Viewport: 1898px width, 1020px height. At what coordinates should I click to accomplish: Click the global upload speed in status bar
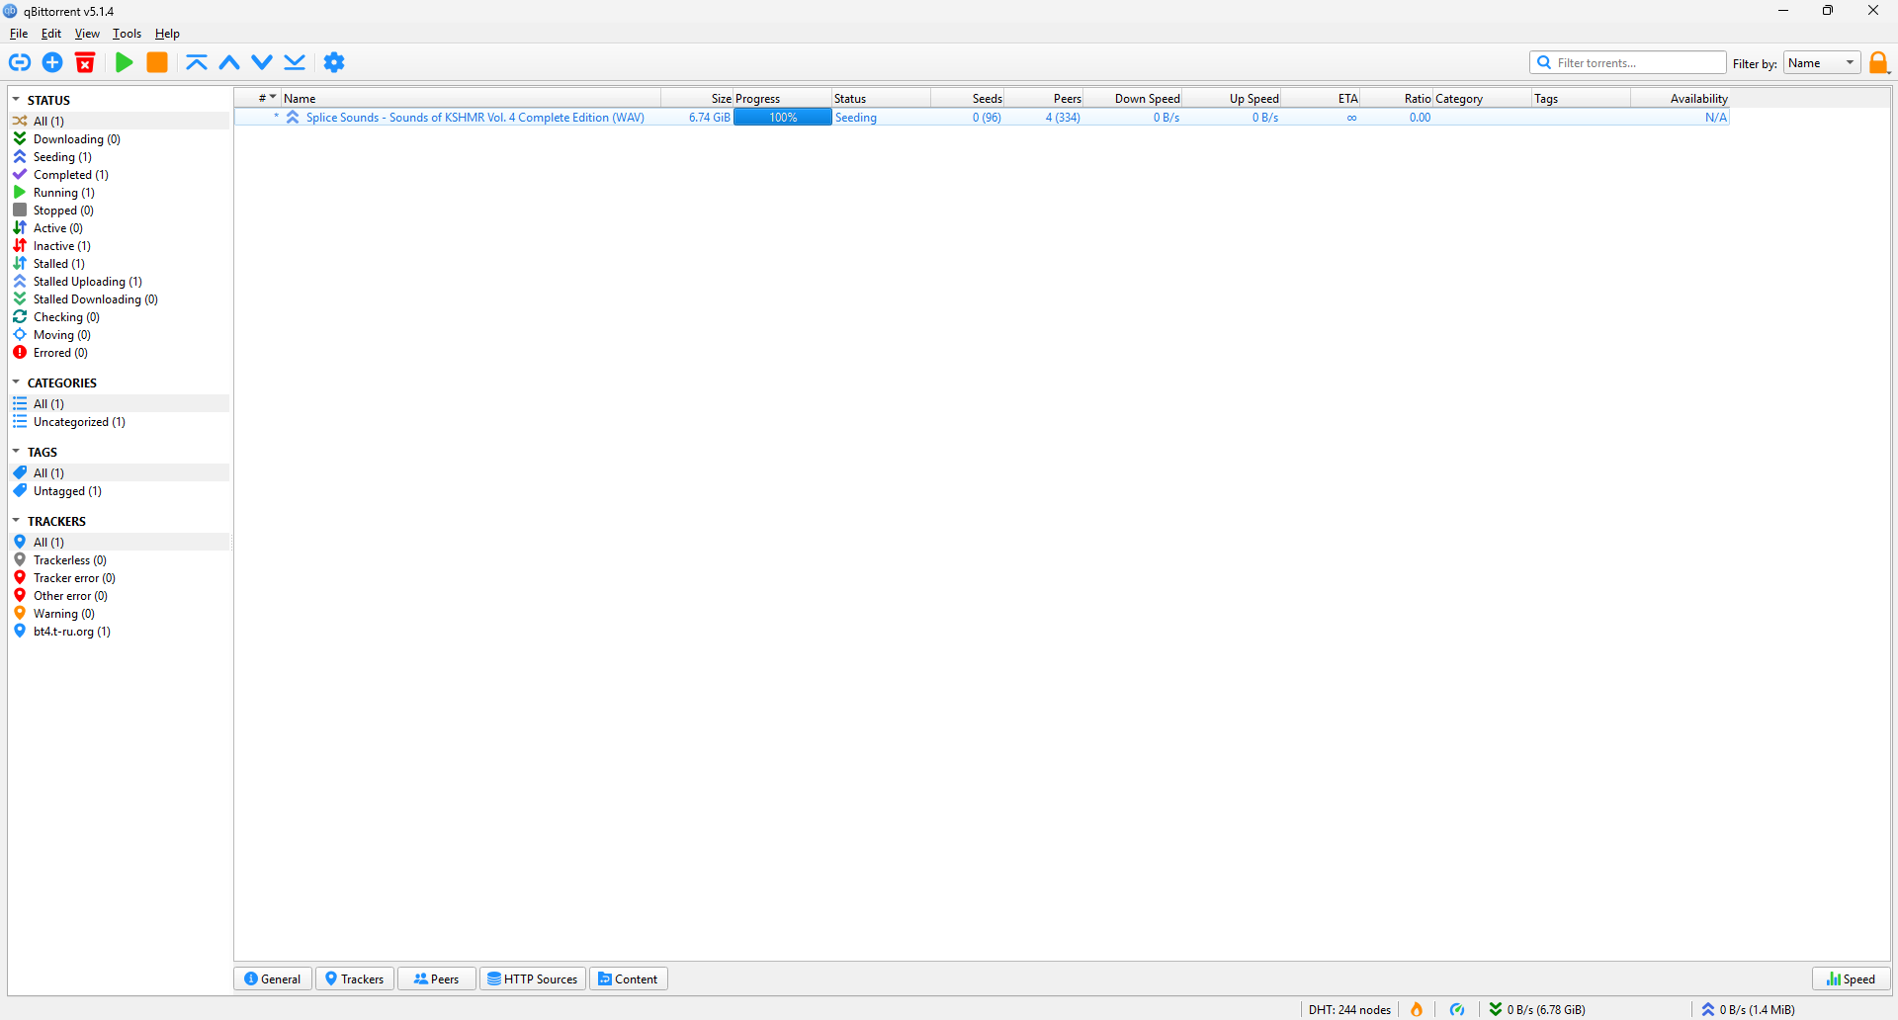1748,1009
